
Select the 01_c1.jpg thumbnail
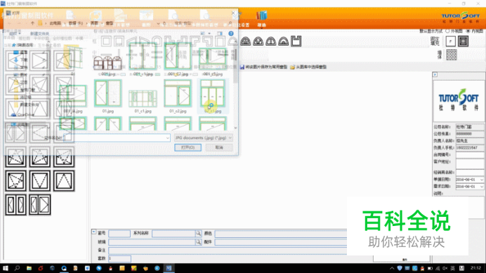(x=143, y=98)
